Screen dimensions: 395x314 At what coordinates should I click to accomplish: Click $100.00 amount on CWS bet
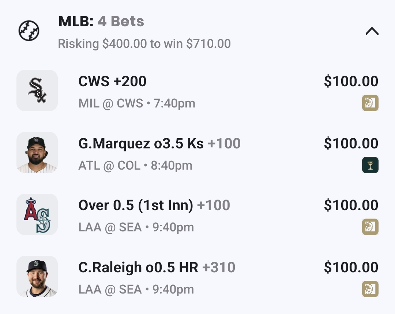coord(351,82)
